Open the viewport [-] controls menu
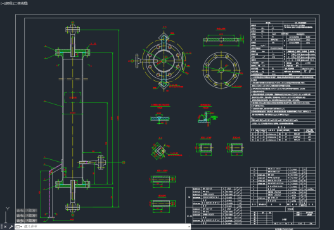The width and height of the screenshot is (334, 230). [x=2, y=3]
